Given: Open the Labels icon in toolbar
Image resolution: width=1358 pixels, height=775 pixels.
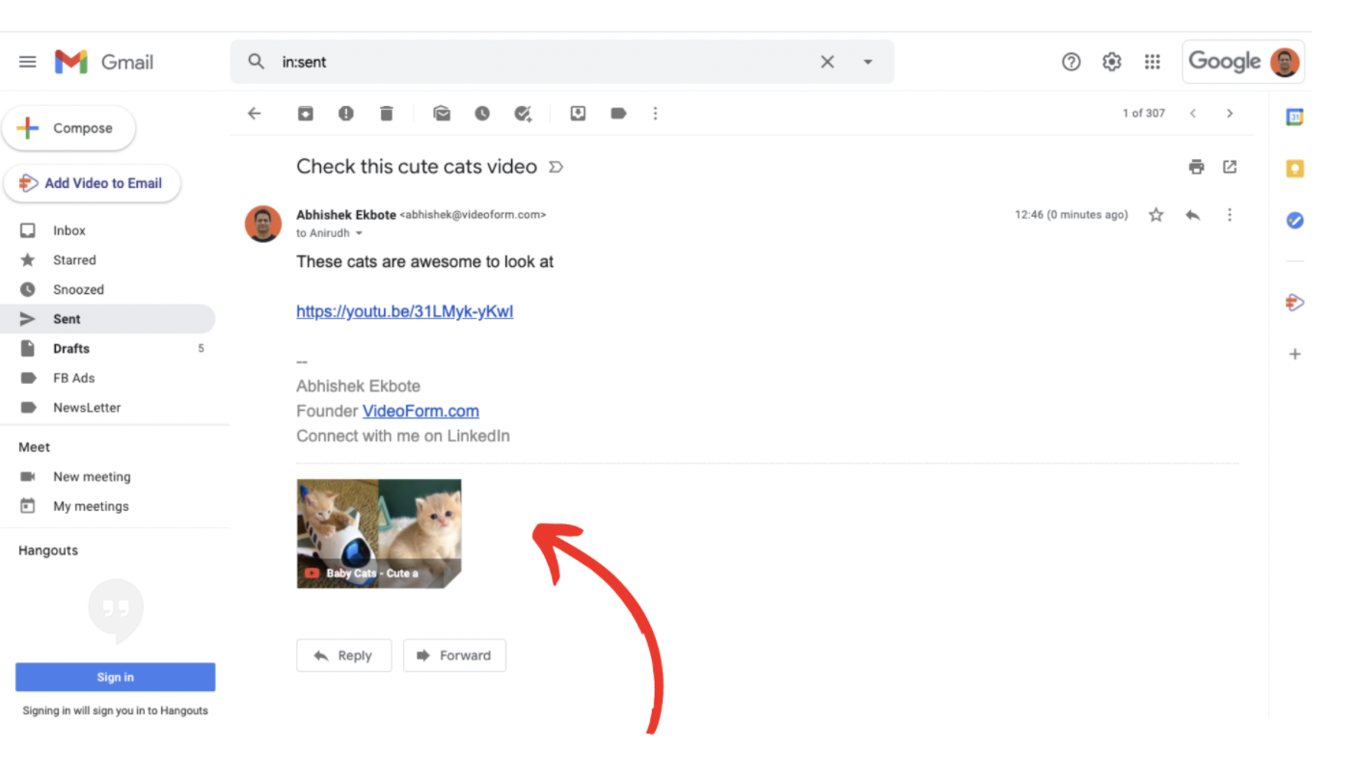Looking at the screenshot, I should (618, 114).
